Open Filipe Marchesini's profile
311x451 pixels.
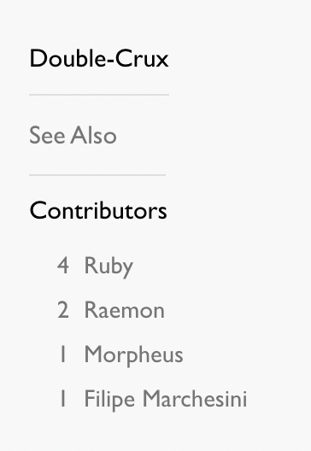(x=166, y=399)
